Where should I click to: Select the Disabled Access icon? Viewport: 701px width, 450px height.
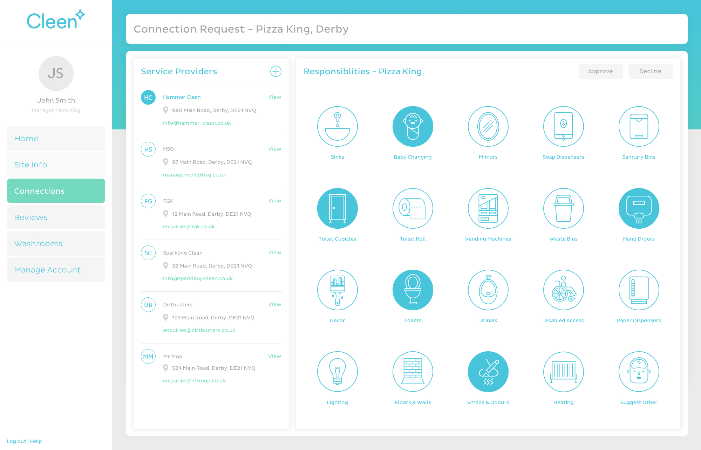click(x=563, y=290)
